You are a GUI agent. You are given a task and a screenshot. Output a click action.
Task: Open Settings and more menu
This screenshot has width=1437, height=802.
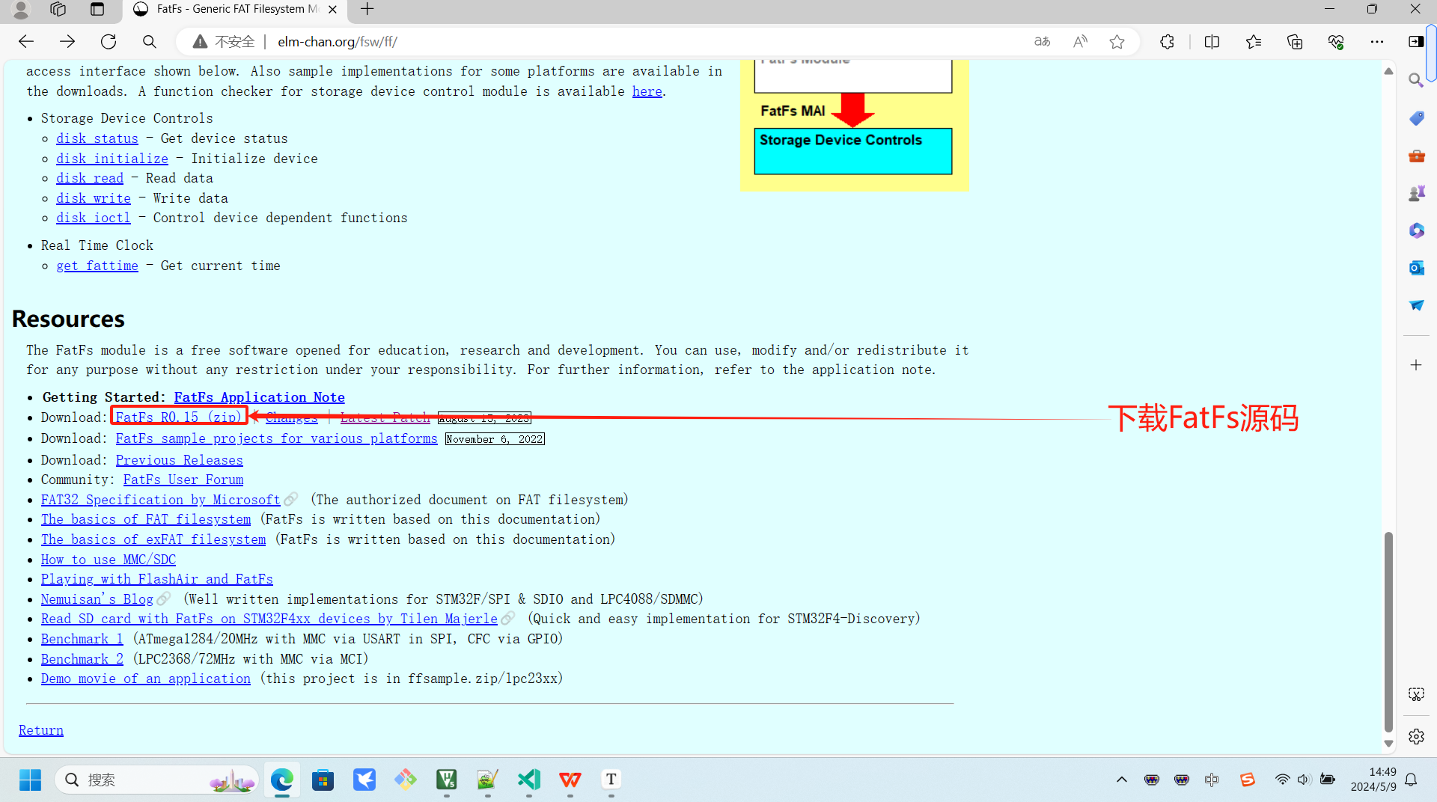1377,42
